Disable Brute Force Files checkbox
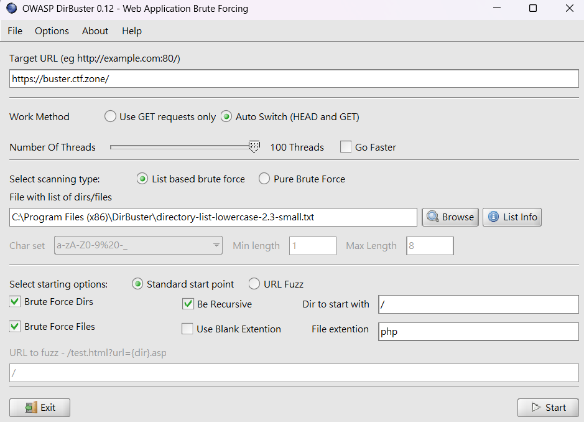The height and width of the screenshot is (422, 584). point(15,326)
